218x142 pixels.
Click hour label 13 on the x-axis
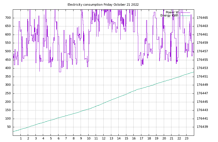(111, 138)
